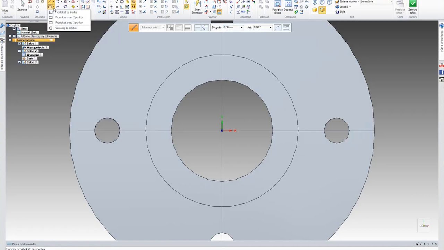Click the GÓRA view orientation cube
The height and width of the screenshot is (250, 444).
coord(424,226)
